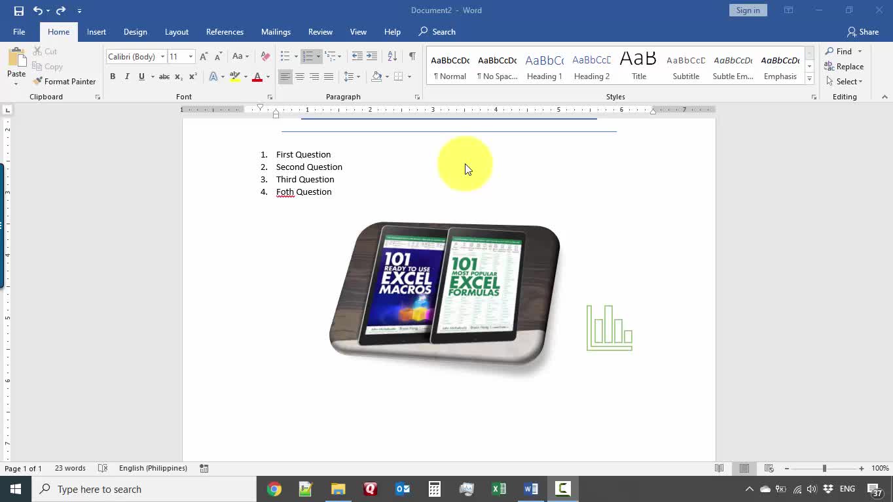Switch to the References tab

point(225,32)
